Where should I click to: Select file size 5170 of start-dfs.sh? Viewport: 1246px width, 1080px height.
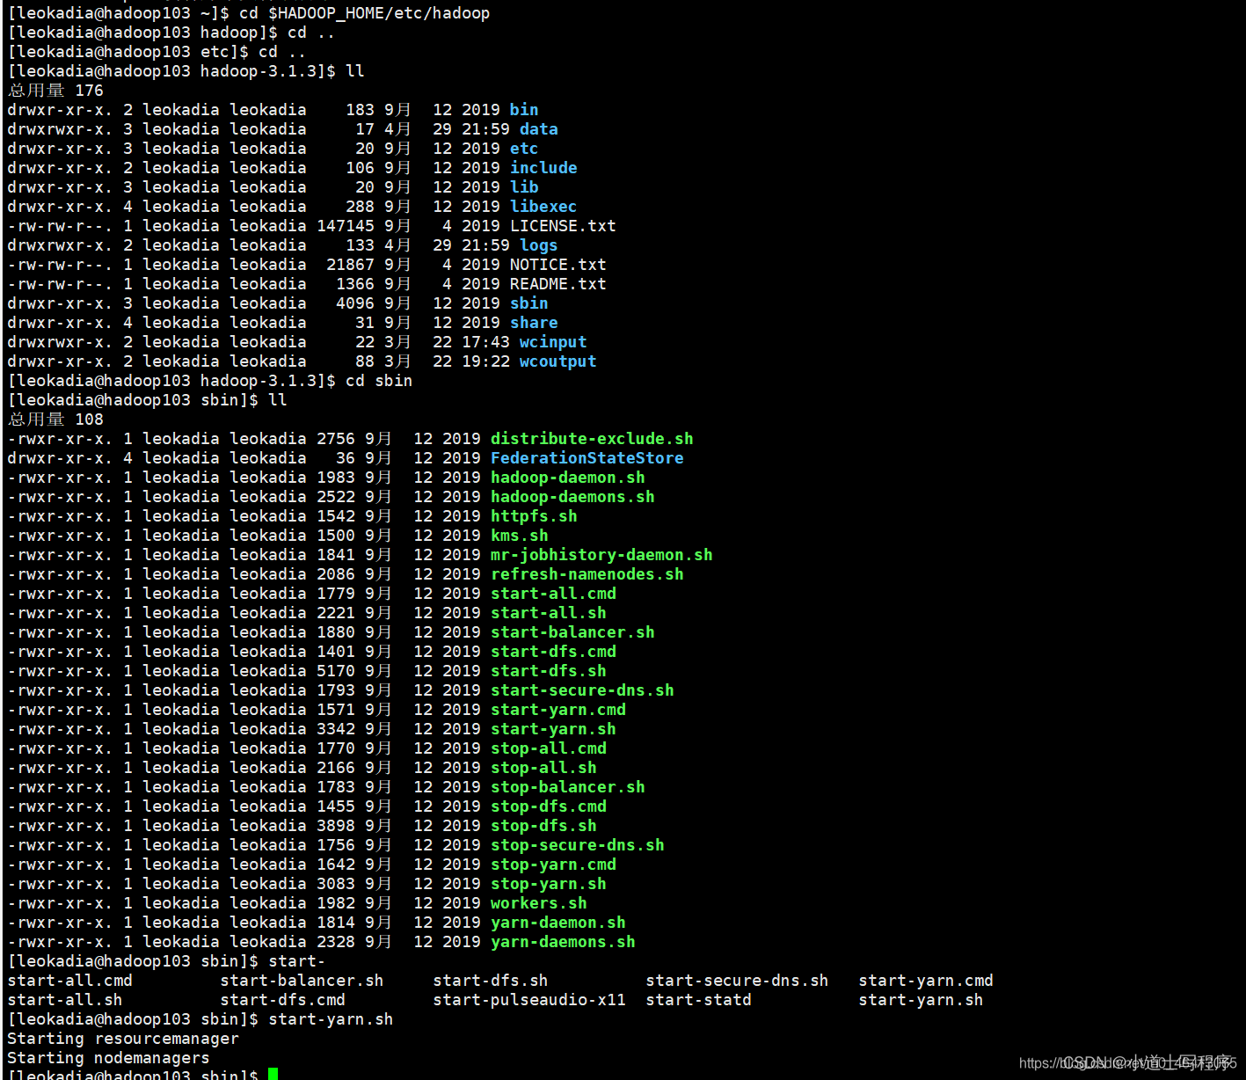coord(336,671)
